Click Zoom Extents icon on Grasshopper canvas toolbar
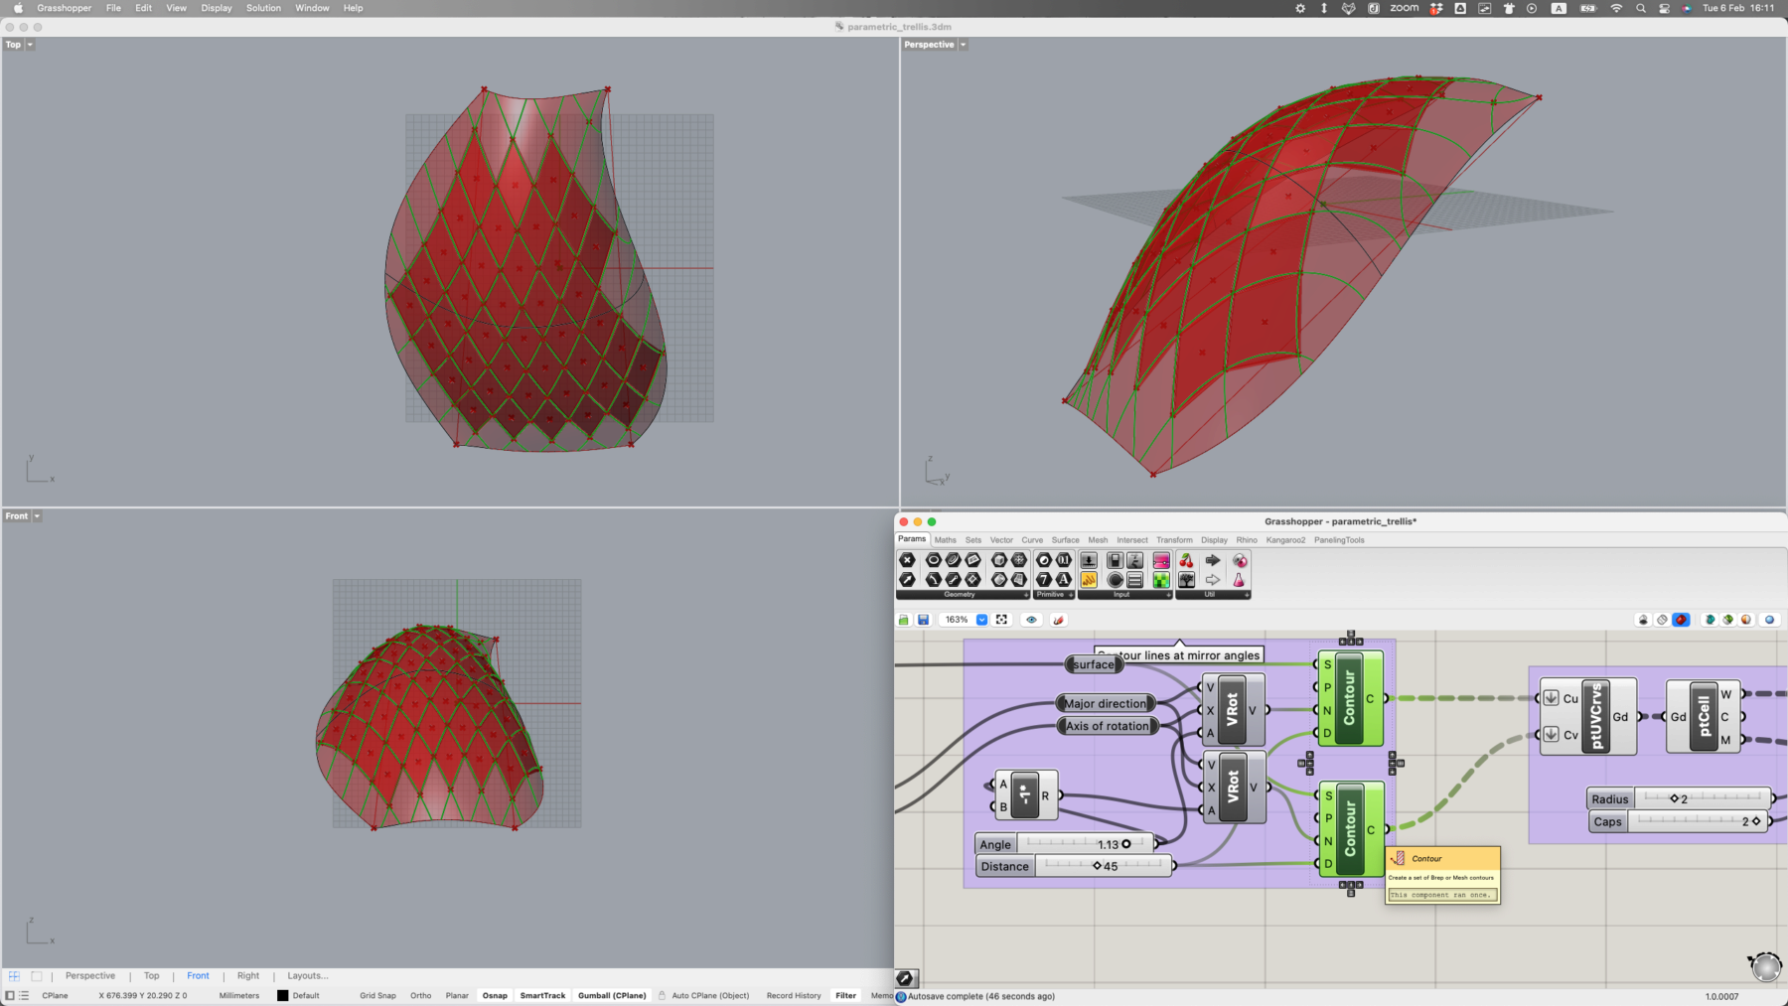1788x1006 pixels. (x=1001, y=620)
